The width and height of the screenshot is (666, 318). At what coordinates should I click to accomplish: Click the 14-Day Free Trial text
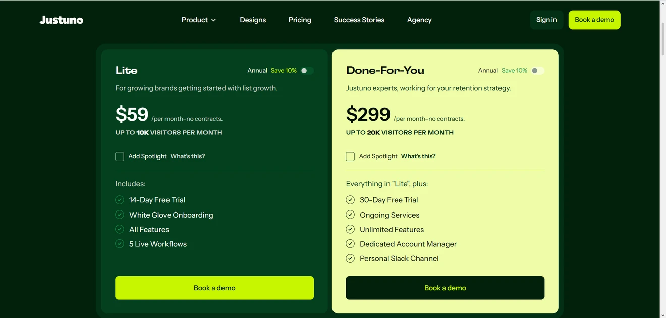pos(157,200)
